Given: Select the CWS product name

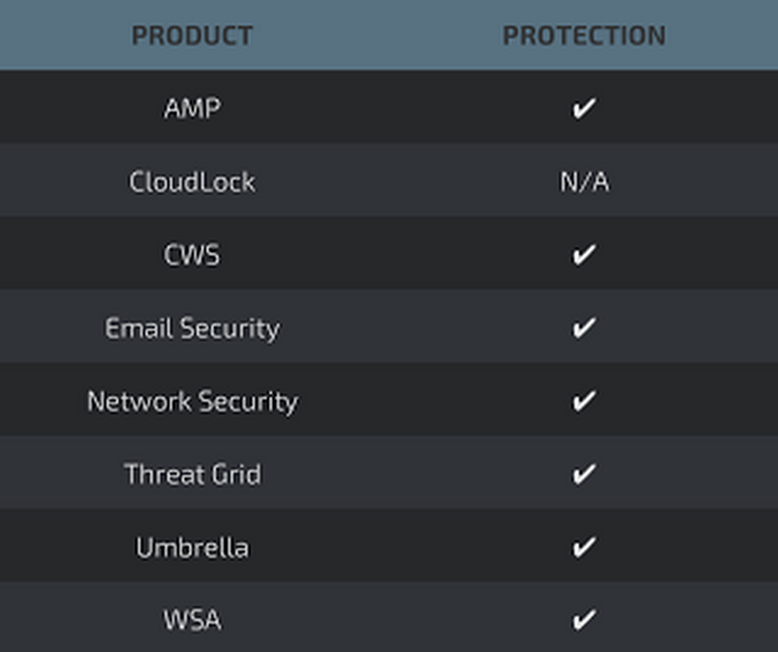Looking at the screenshot, I should [x=192, y=255].
